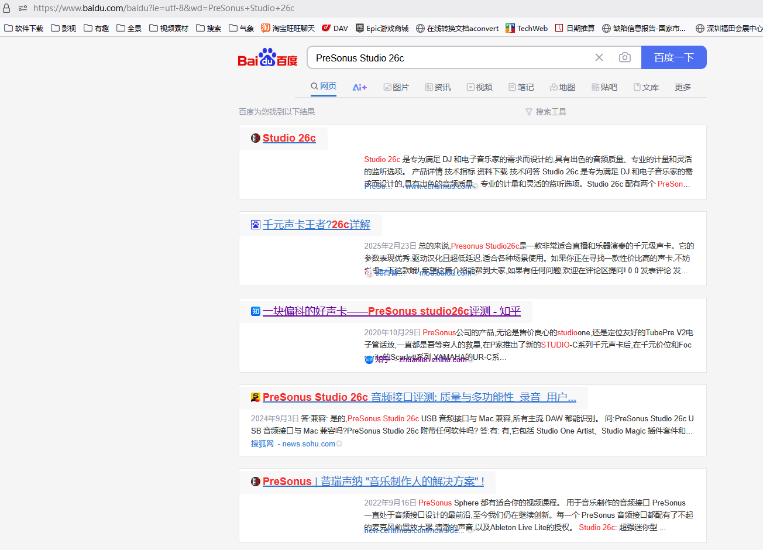Screen dimensions: 763x550
Task: Open the Epic游戏商城 bookmark
Action: pyautogui.click(x=381, y=28)
